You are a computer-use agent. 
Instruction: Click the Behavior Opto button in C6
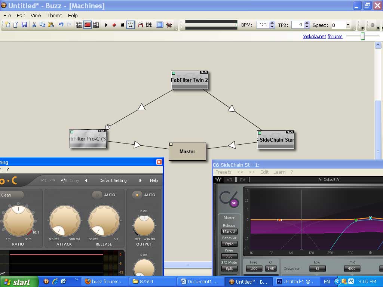pos(229,244)
